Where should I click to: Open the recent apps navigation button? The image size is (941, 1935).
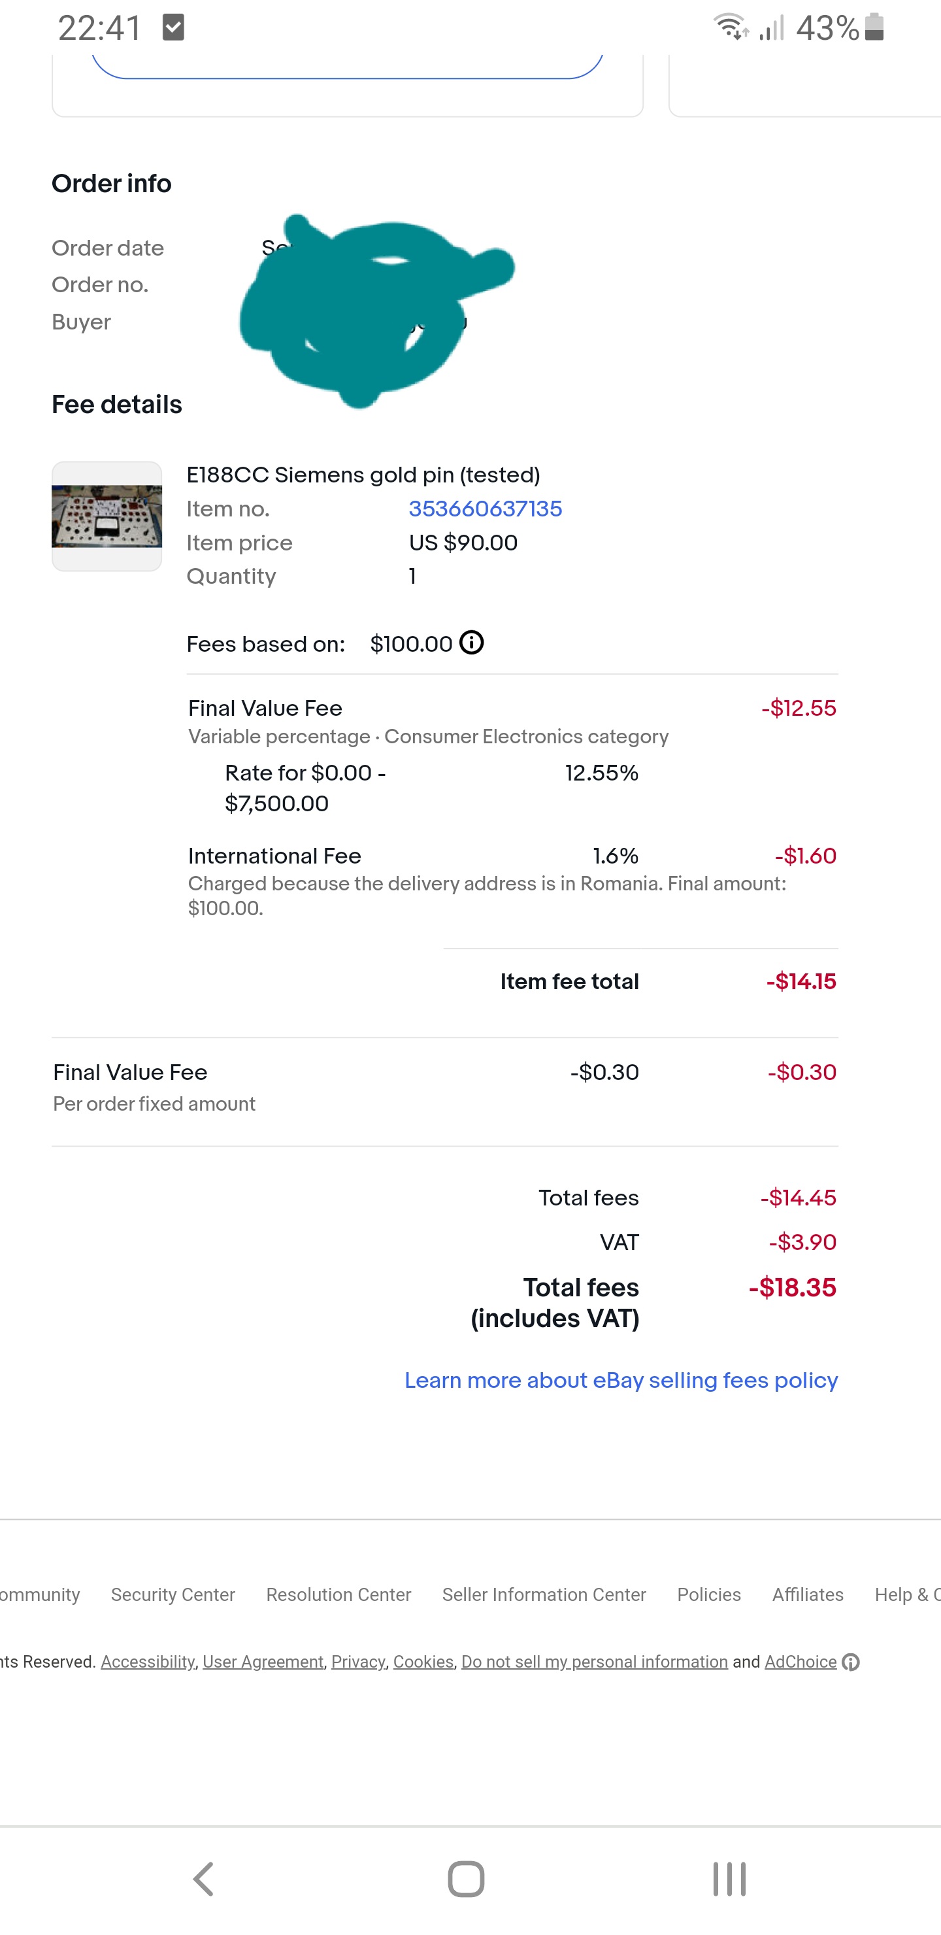point(729,1879)
